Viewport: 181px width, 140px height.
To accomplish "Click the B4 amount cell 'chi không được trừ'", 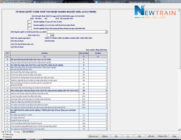I will [x=98, y=78].
